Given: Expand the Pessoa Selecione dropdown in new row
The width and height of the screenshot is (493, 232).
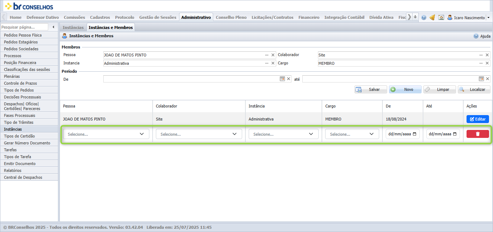Looking at the screenshot, I should [106, 134].
